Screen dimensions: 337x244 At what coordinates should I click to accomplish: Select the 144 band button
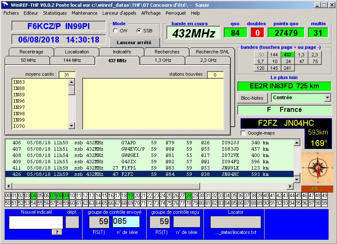pyautogui.click(x=274, y=55)
